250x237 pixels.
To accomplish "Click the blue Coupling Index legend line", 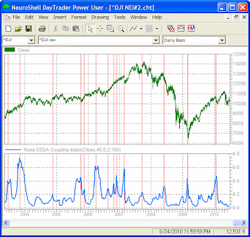I will click(13, 150).
